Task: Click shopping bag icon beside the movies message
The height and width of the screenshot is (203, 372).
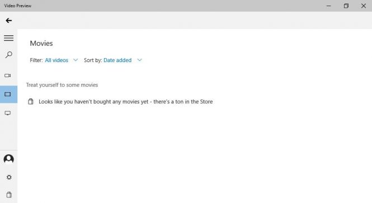Action: 31,102
